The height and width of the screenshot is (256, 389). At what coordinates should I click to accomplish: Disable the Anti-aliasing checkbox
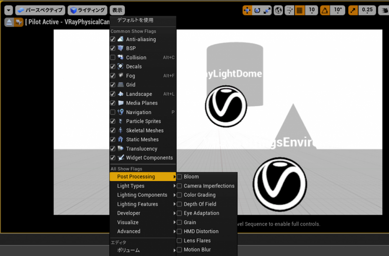tap(113, 39)
